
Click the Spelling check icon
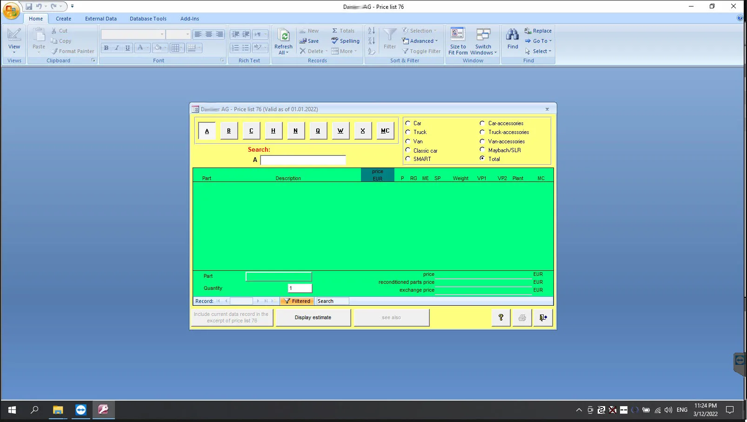[x=335, y=41]
